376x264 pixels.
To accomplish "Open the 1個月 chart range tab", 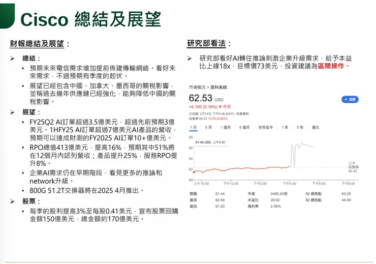I will click(x=226, y=128).
